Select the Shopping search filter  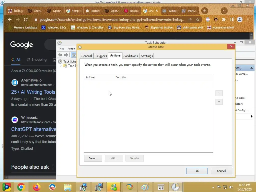[x=36, y=60]
